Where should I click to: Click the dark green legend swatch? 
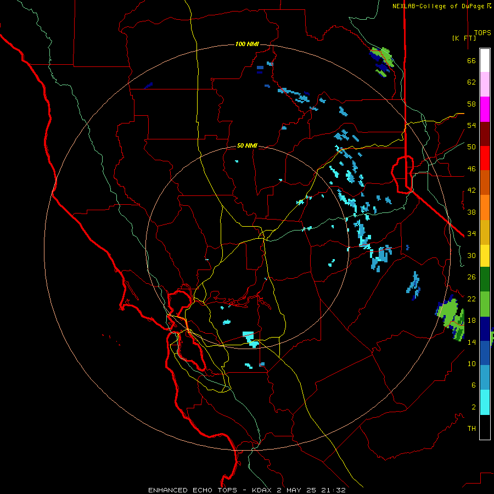coord(485,279)
